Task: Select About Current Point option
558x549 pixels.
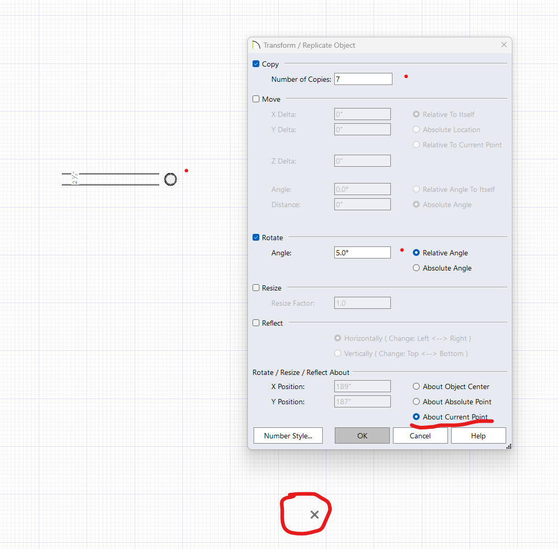Action: [417, 417]
